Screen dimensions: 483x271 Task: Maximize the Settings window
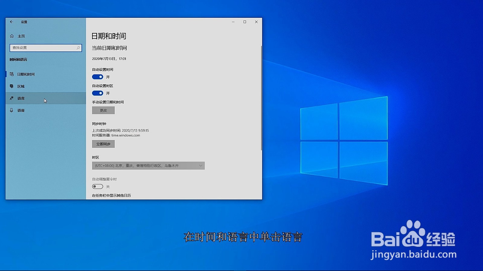point(245,22)
